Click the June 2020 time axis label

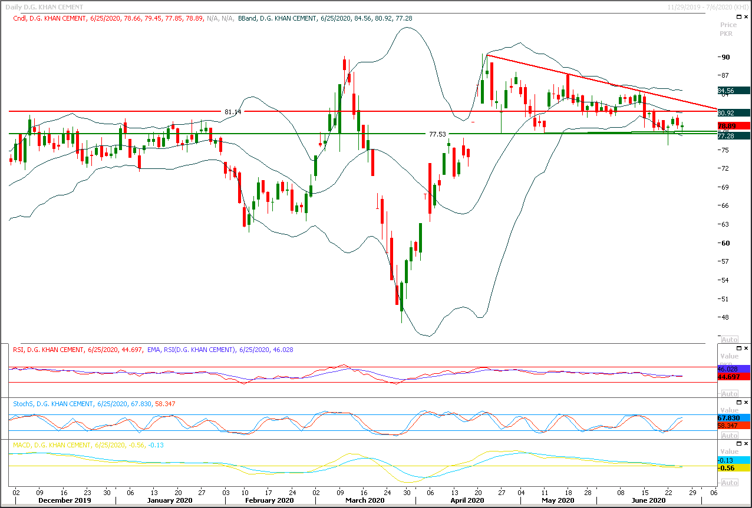(x=648, y=500)
